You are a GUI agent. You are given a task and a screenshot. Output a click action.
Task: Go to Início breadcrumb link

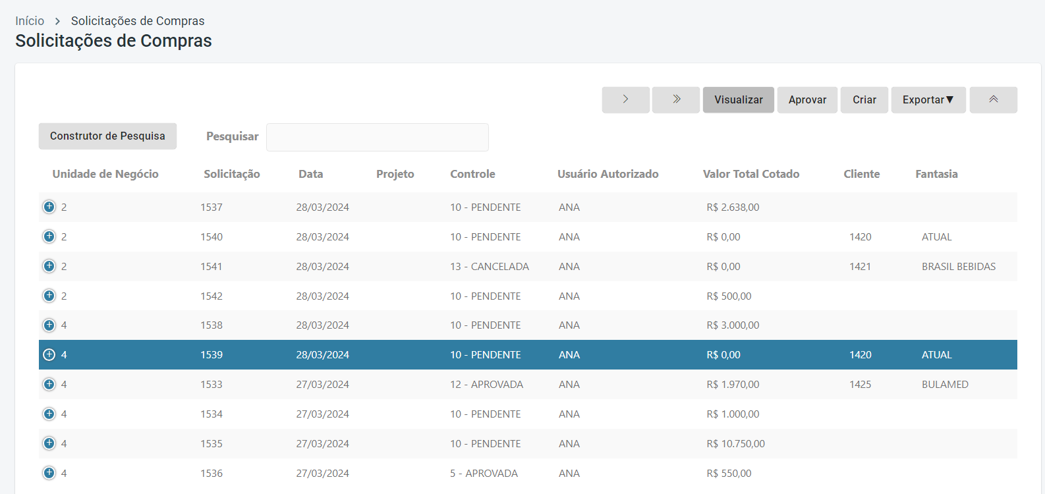click(30, 21)
